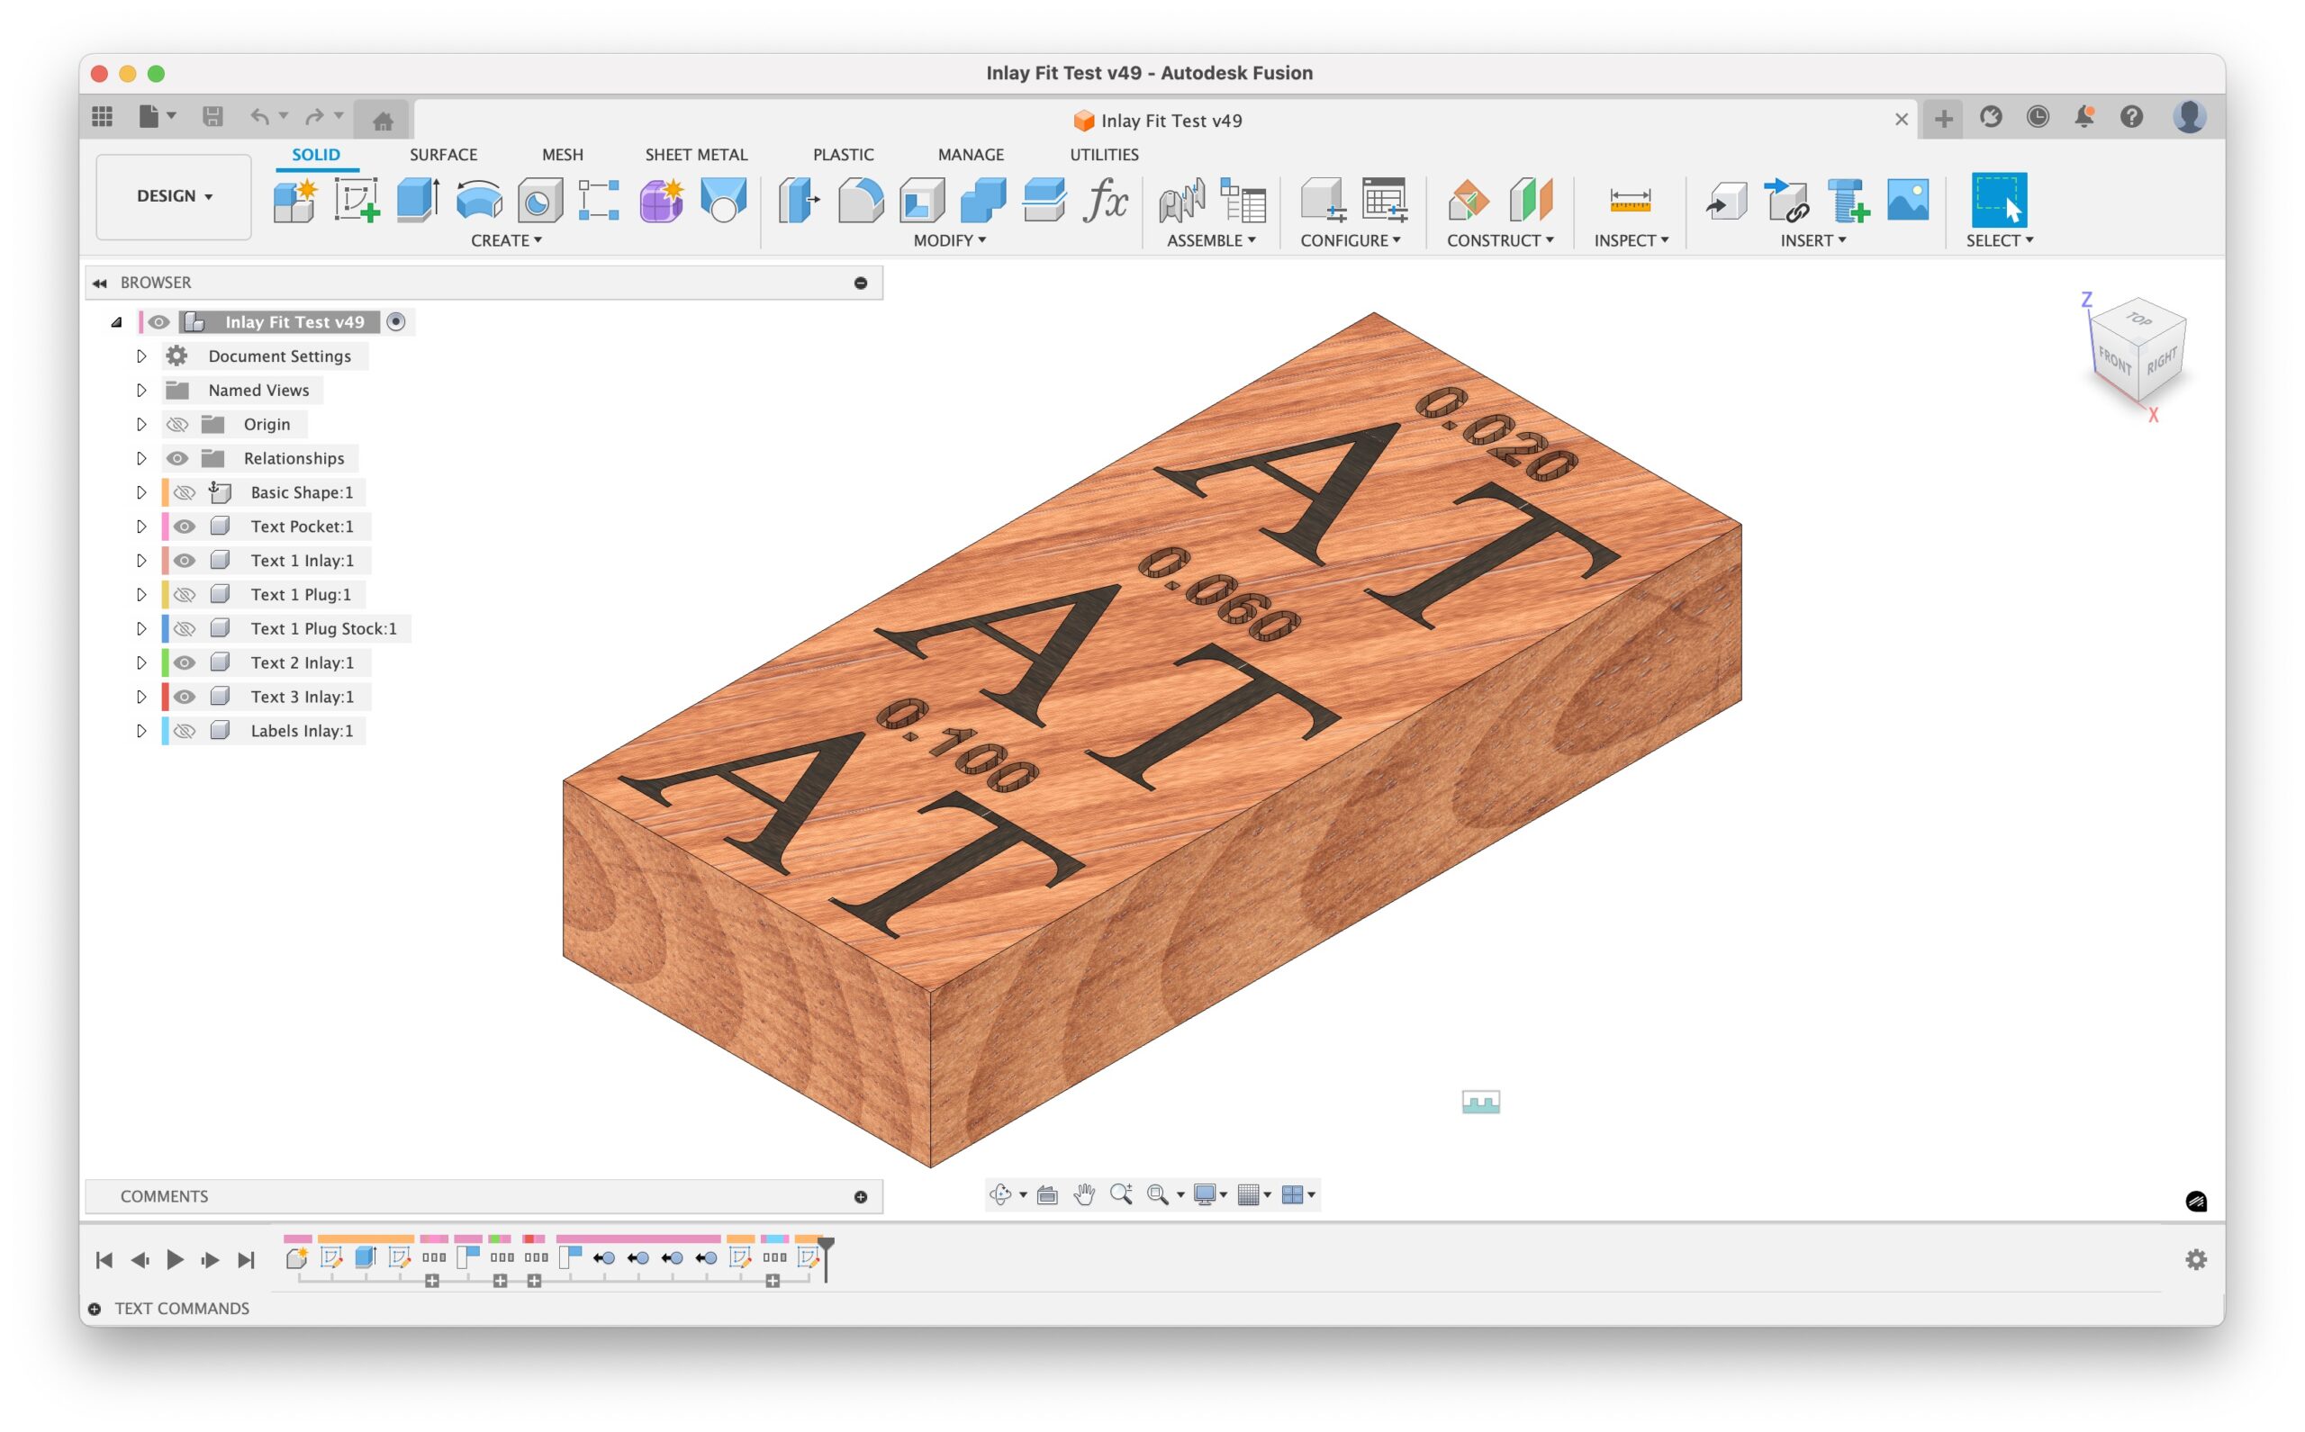Click the ViewCube TOP face
This screenshot has width=2305, height=1432.
pyautogui.click(x=2138, y=320)
